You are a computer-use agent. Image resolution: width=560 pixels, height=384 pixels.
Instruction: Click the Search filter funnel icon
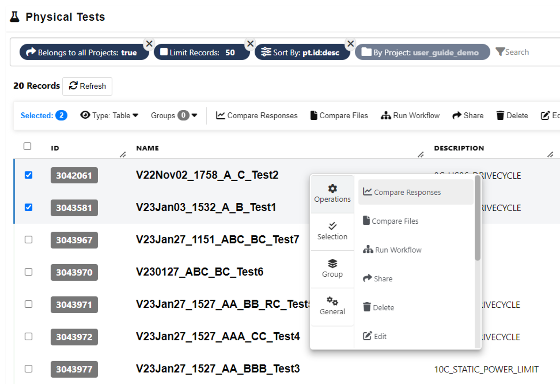[x=500, y=52]
